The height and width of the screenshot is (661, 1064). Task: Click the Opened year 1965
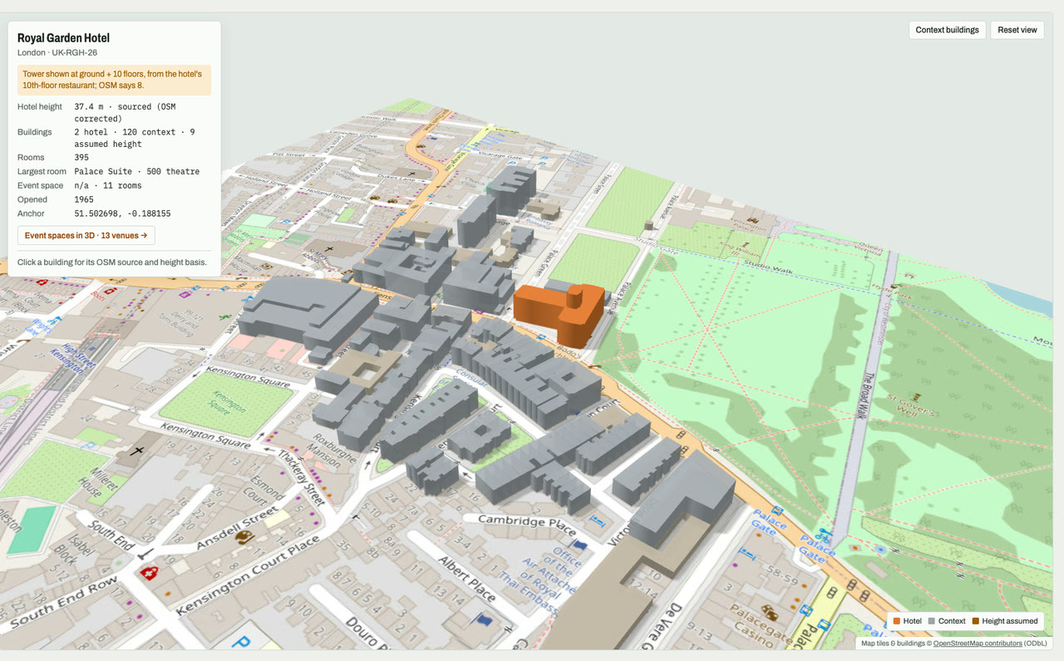point(84,200)
